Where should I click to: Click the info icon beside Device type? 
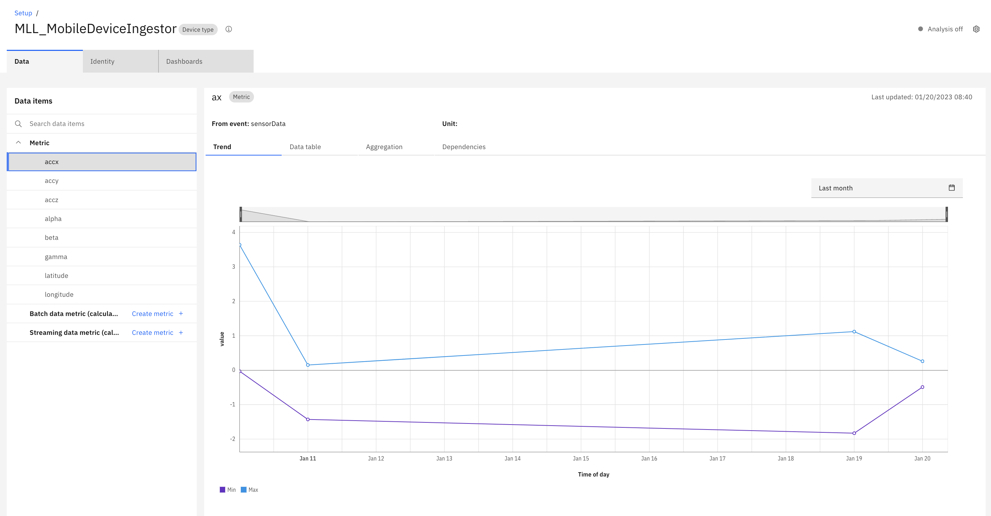(x=228, y=29)
